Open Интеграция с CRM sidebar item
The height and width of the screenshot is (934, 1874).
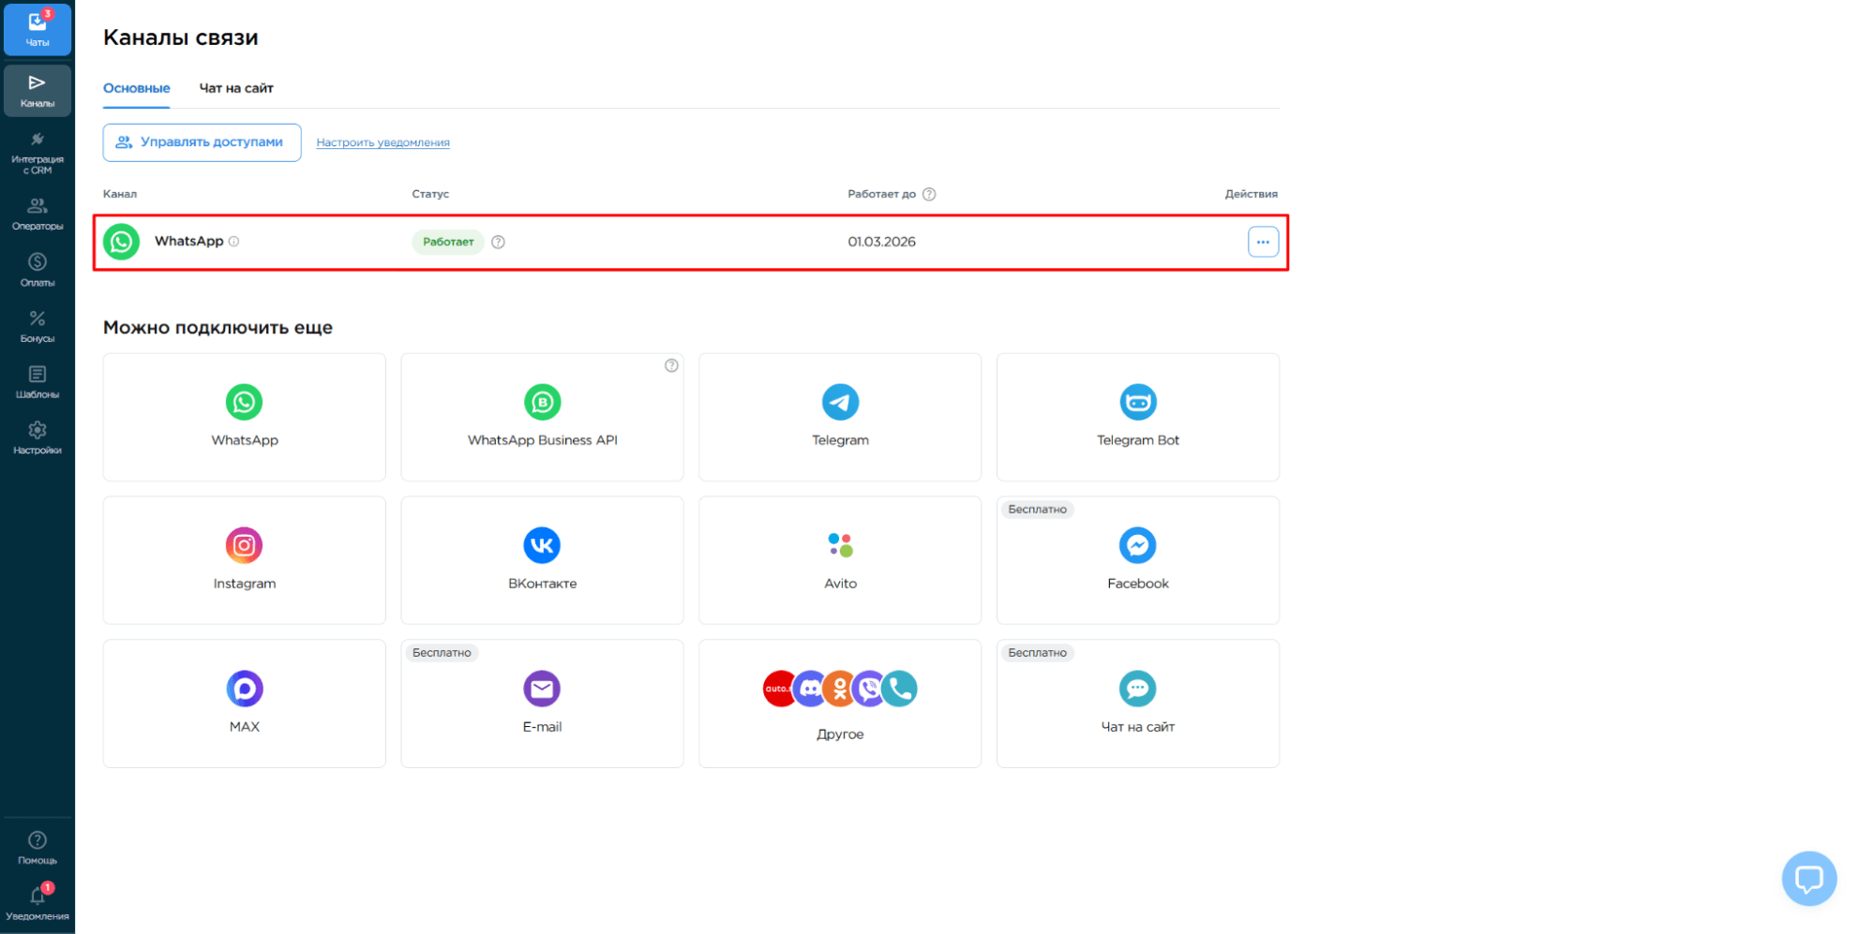coord(37,153)
